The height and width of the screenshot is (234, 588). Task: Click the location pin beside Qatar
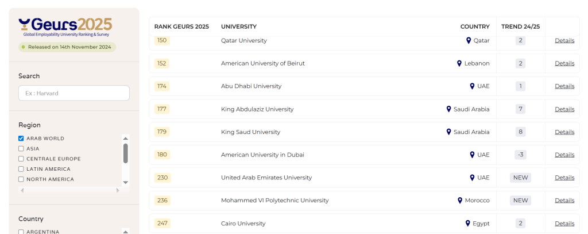(469, 41)
